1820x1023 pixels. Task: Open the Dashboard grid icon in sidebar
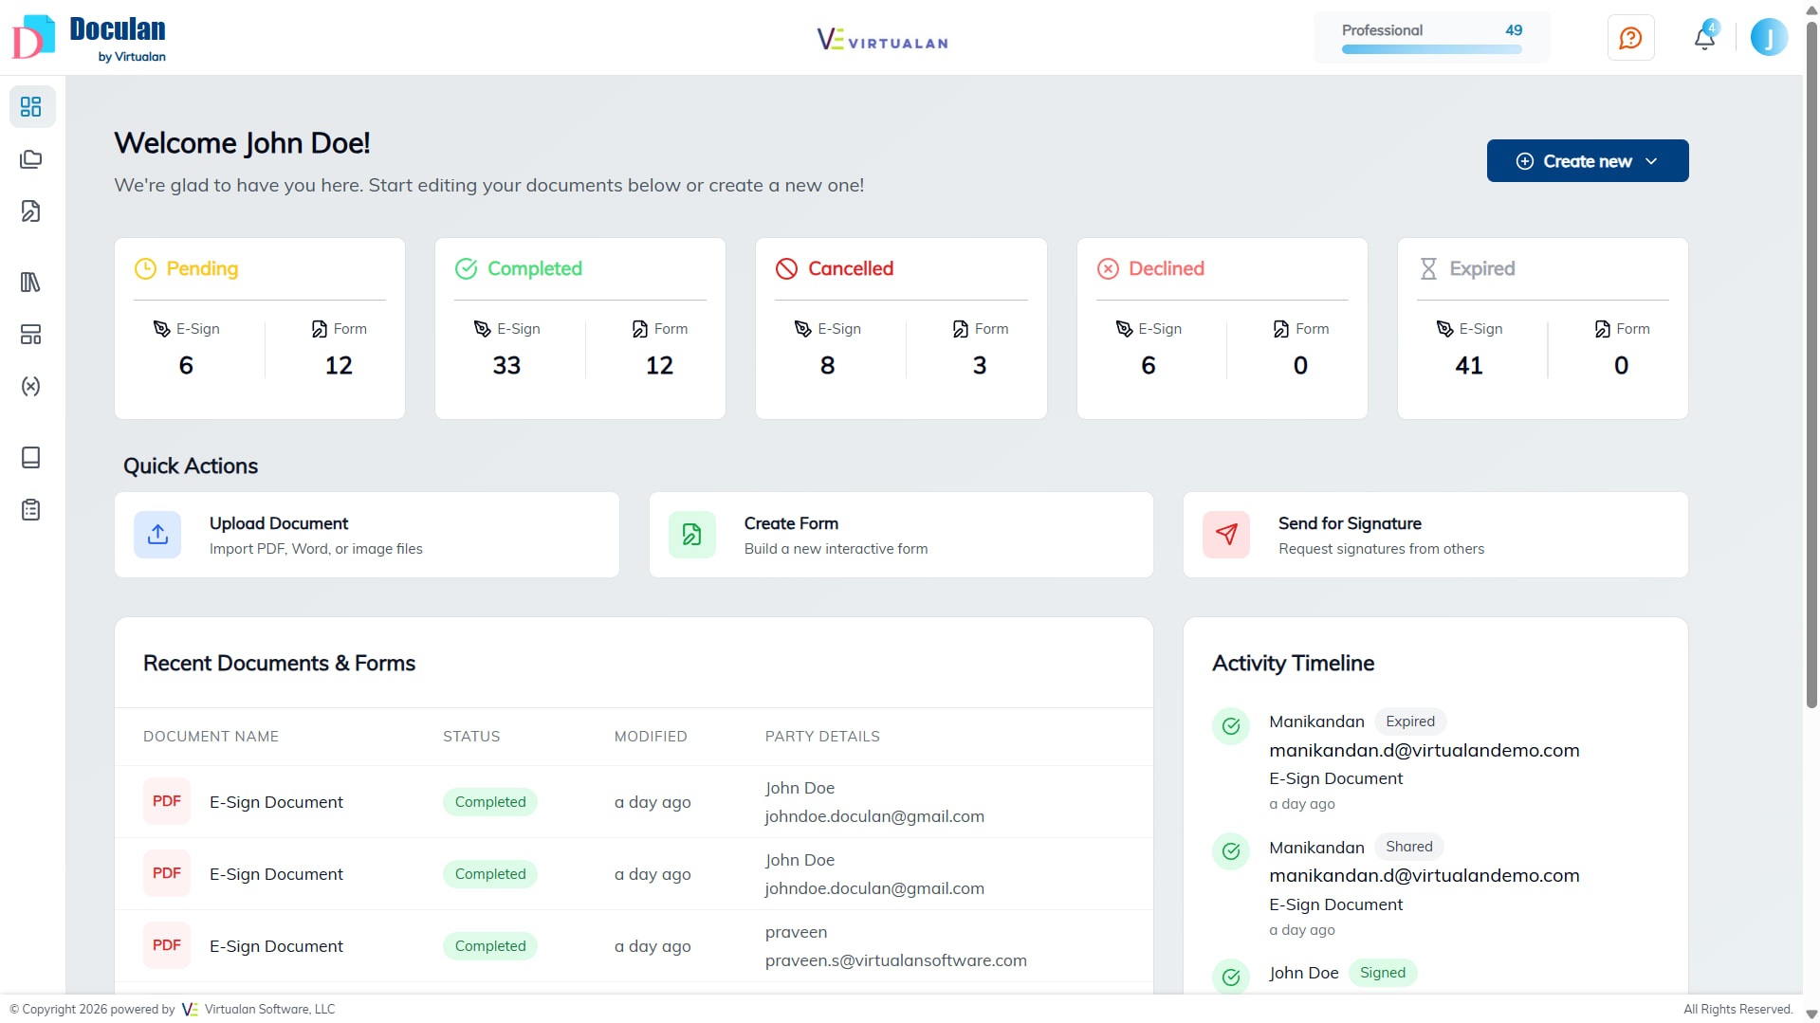tap(31, 106)
